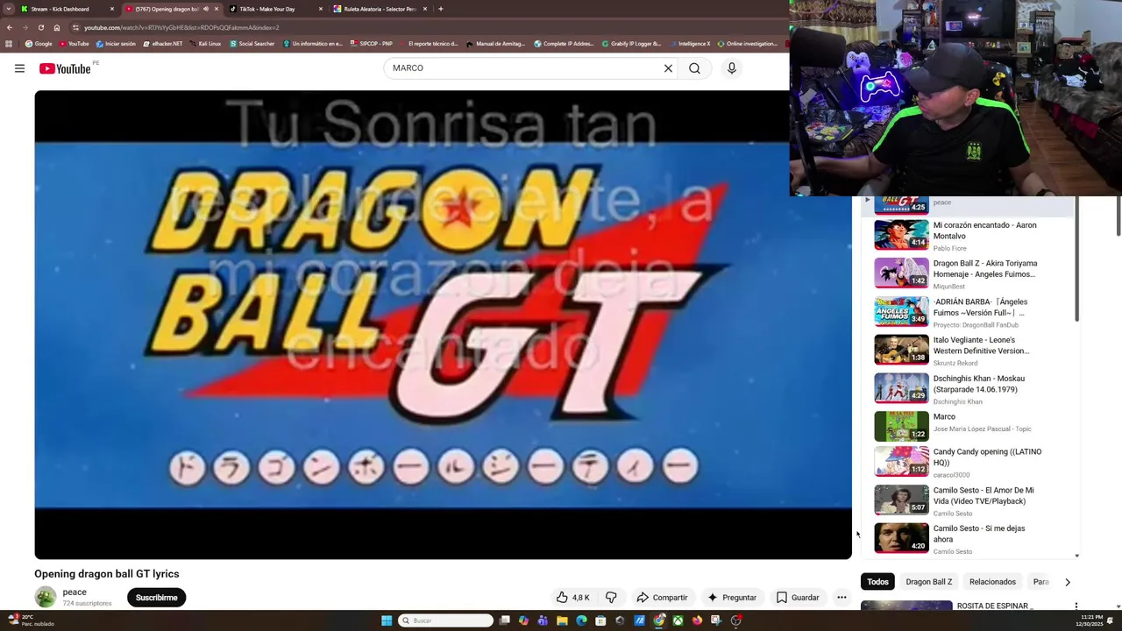This screenshot has height=631, width=1122.
Task: Open Windows Start menu
Action: coord(387,620)
